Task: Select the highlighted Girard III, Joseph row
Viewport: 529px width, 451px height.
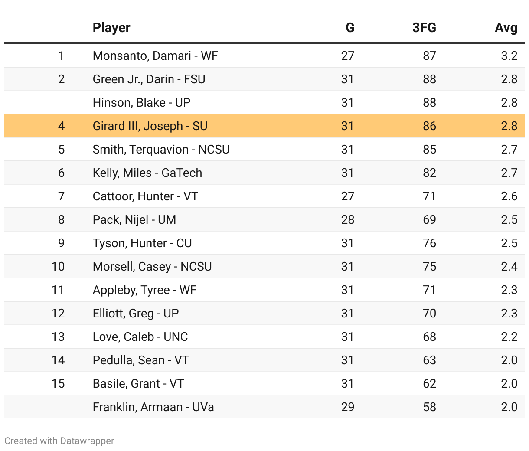Action: pos(150,126)
